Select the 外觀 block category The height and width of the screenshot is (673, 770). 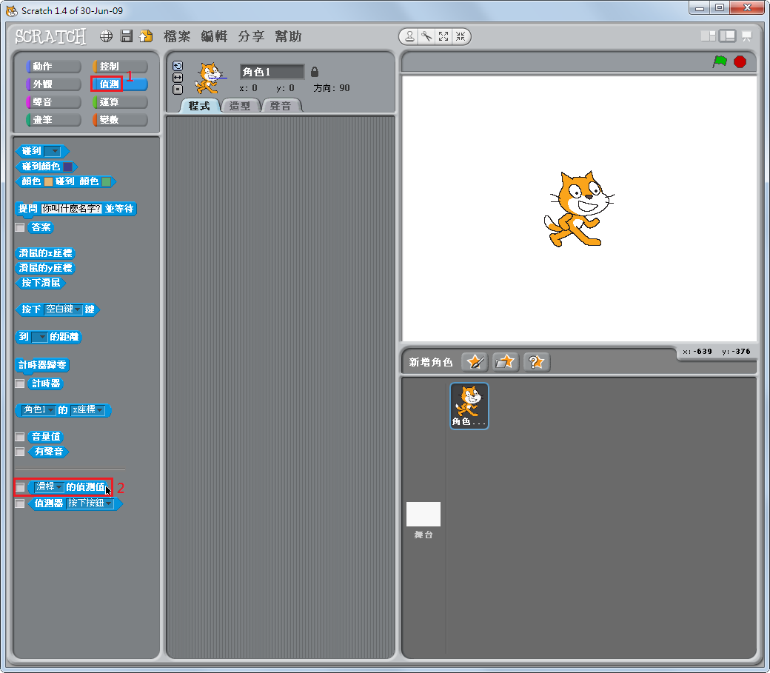[53, 84]
